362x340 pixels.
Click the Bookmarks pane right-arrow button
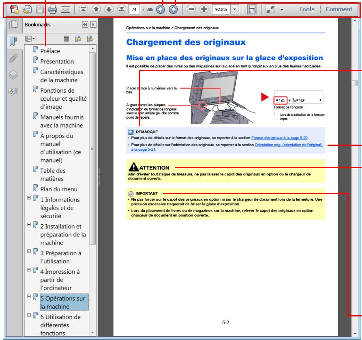pyautogui.click(x=93, y=24)
